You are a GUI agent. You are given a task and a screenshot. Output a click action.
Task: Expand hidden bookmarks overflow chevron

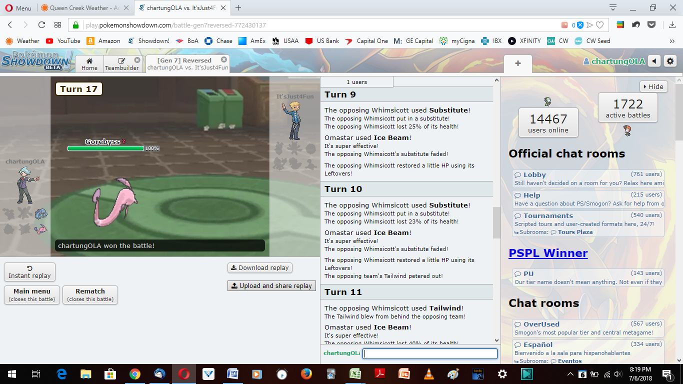pyautogui.click(x=672, y=41)
